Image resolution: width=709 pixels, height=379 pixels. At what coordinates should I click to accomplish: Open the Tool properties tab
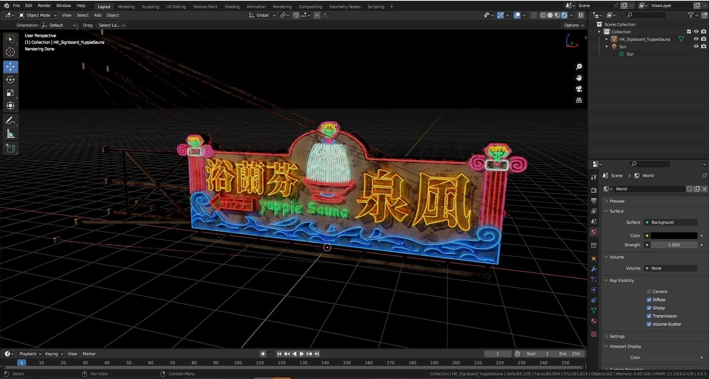tap(594, 177)
